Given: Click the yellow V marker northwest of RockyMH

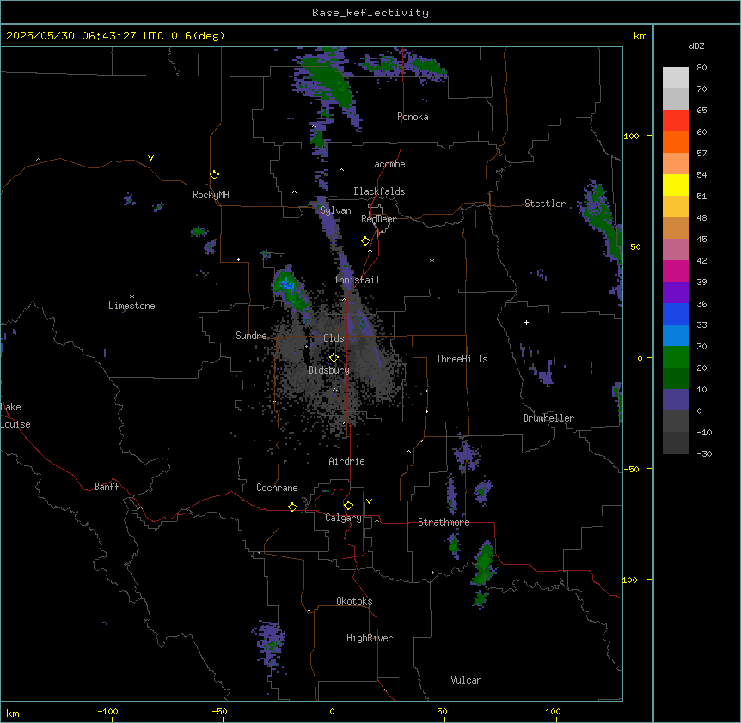Looking at the screenshot, I should click(150, 158).
